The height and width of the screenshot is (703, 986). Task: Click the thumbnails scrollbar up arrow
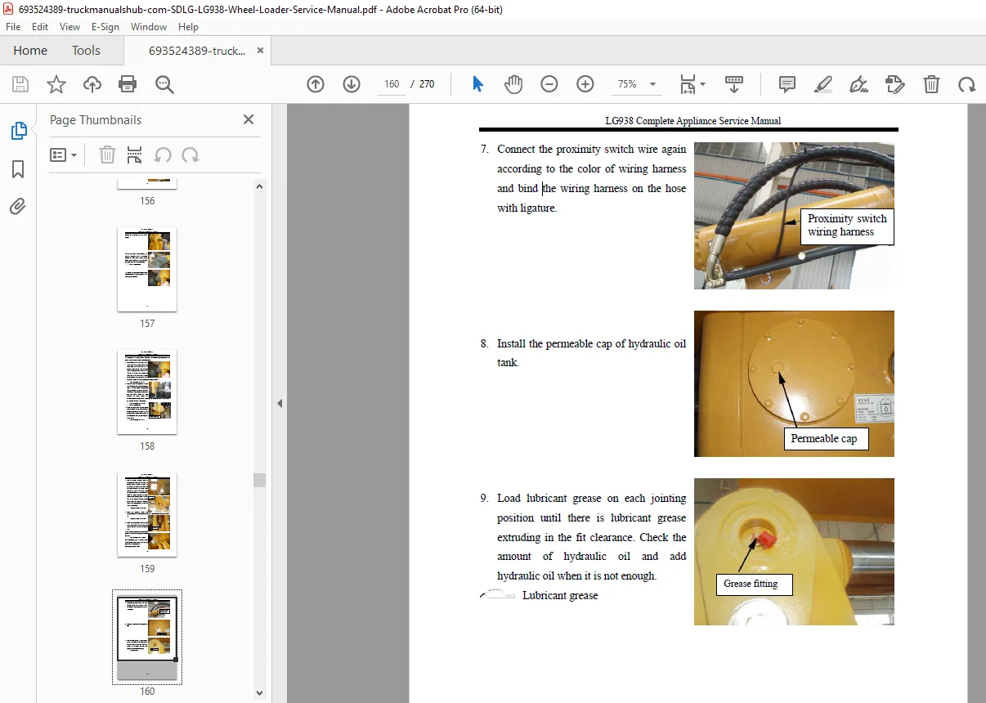pyautogui.click(x=260, y=186)
